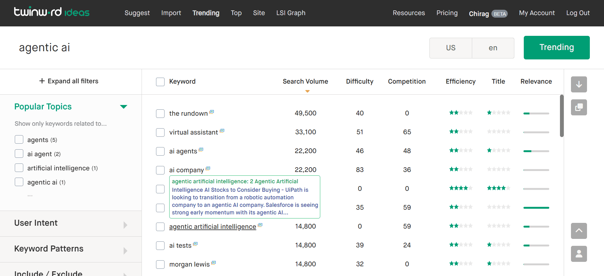The width and height of the screenshot is (604, 276).
Task: Tick the 'ai tests' row checkbox
Action: (160, 246)
